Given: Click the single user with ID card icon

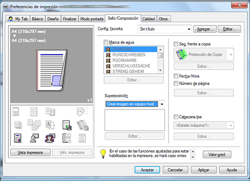Looking at the screenshot, I should [34, 138].
